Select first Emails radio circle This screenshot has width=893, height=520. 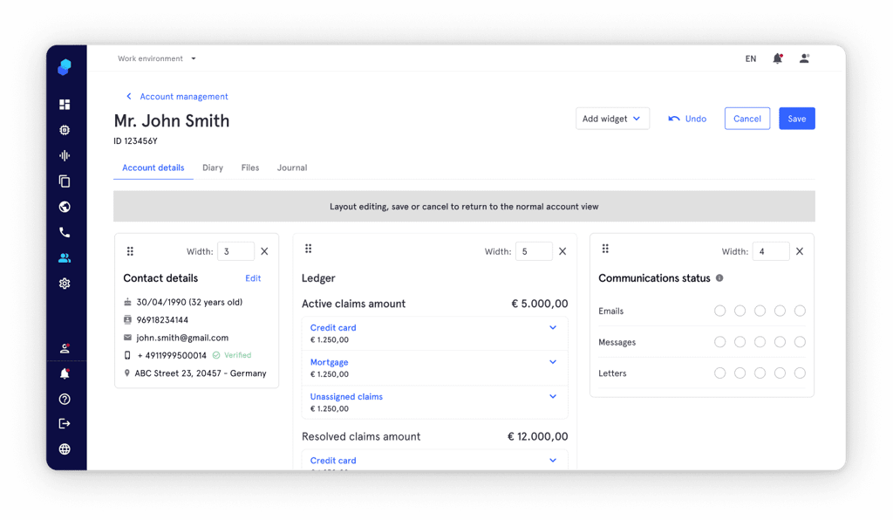click(719, 311)
